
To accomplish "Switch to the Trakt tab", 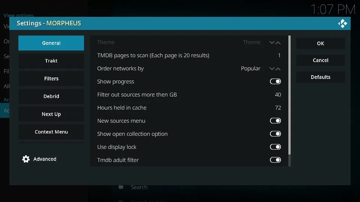I will pos(51,61).
